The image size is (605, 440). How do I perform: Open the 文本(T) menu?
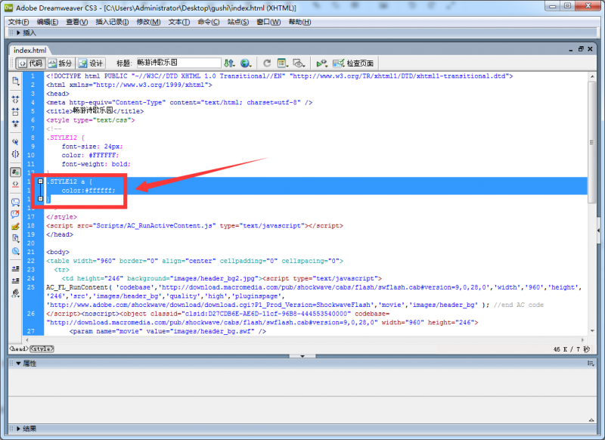[x=179, y=22]
